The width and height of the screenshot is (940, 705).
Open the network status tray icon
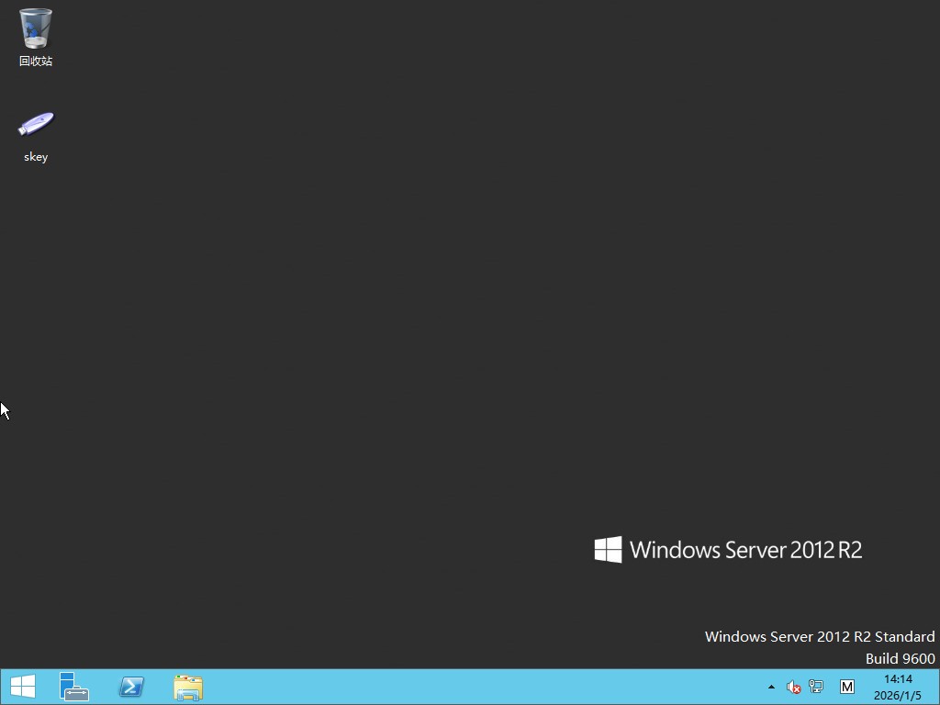(x=816, y=687)
